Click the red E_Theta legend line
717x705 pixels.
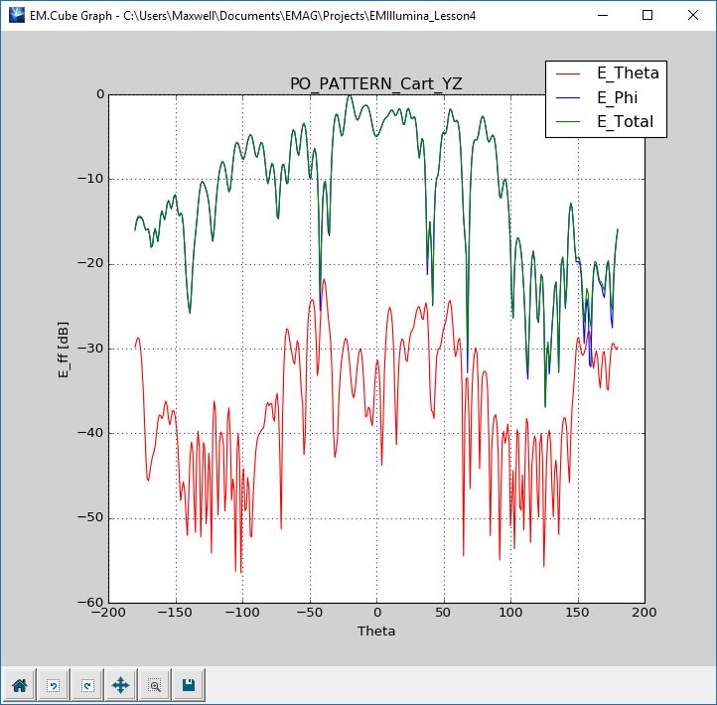[x=570, y=74]
